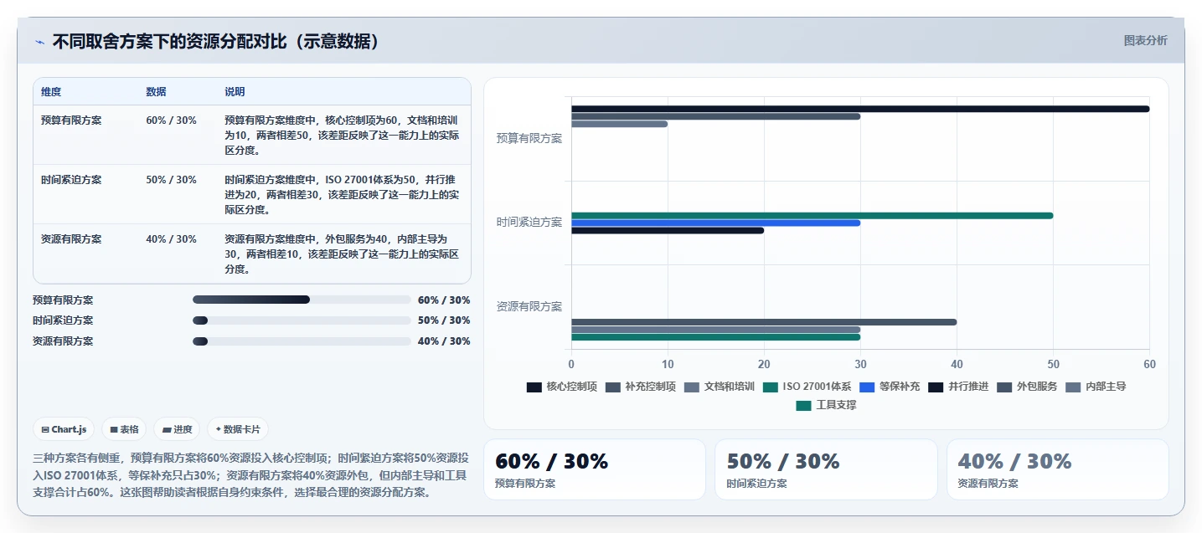Toggle the 文档和培训 legend item
1202x533 pixels.
point(719,387)
